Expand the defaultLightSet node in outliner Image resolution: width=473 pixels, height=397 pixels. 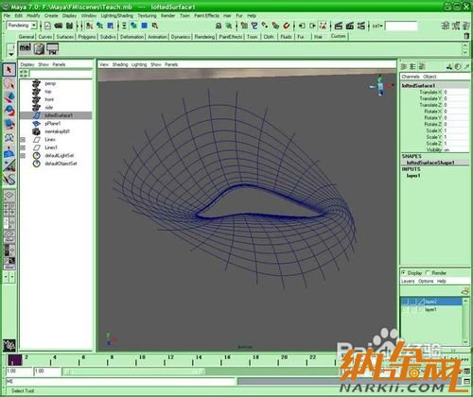[23, 155]
